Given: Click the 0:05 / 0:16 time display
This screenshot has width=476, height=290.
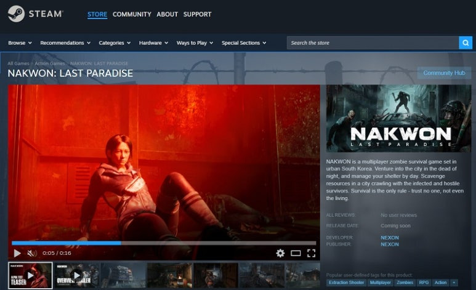Looking at the screenshot, I should (x=57, y=253).
